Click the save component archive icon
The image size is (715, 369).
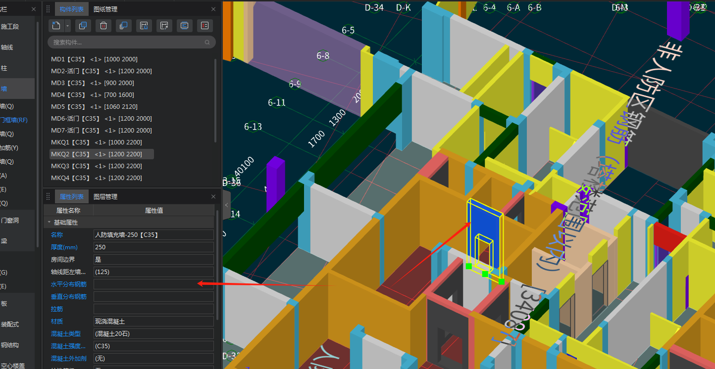click(144, 25)
